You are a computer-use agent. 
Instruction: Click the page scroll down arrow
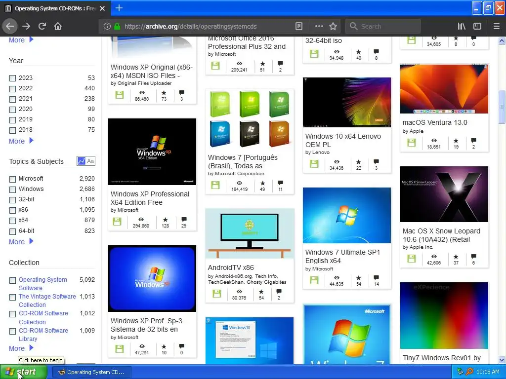502,360
